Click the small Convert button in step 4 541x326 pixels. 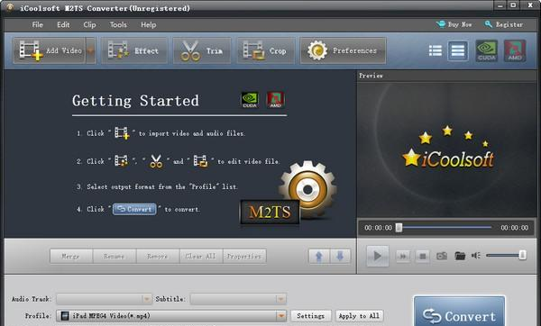click(x=134, y=209)
